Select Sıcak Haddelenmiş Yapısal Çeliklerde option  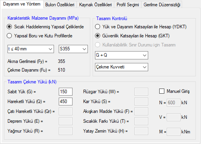pyautogui.click(x=45, y=27)
